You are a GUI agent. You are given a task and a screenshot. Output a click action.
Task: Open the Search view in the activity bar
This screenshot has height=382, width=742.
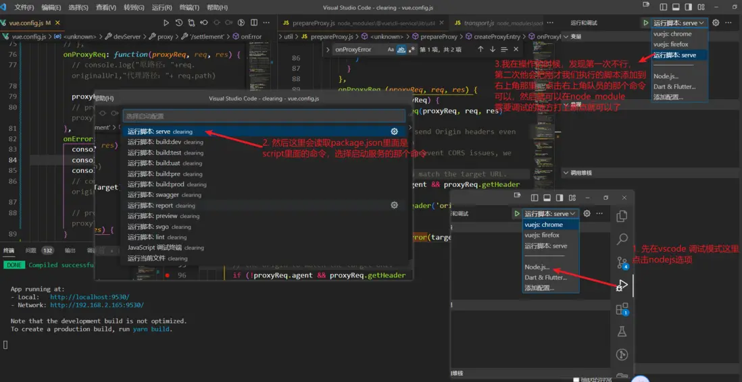click(622, 240)
